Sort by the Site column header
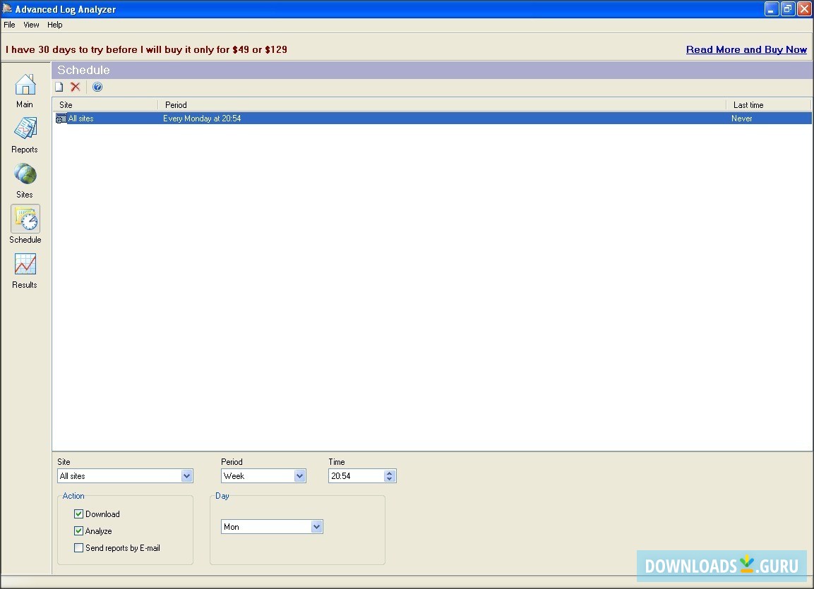The image size is (814, 589). [x=105, y=104]
